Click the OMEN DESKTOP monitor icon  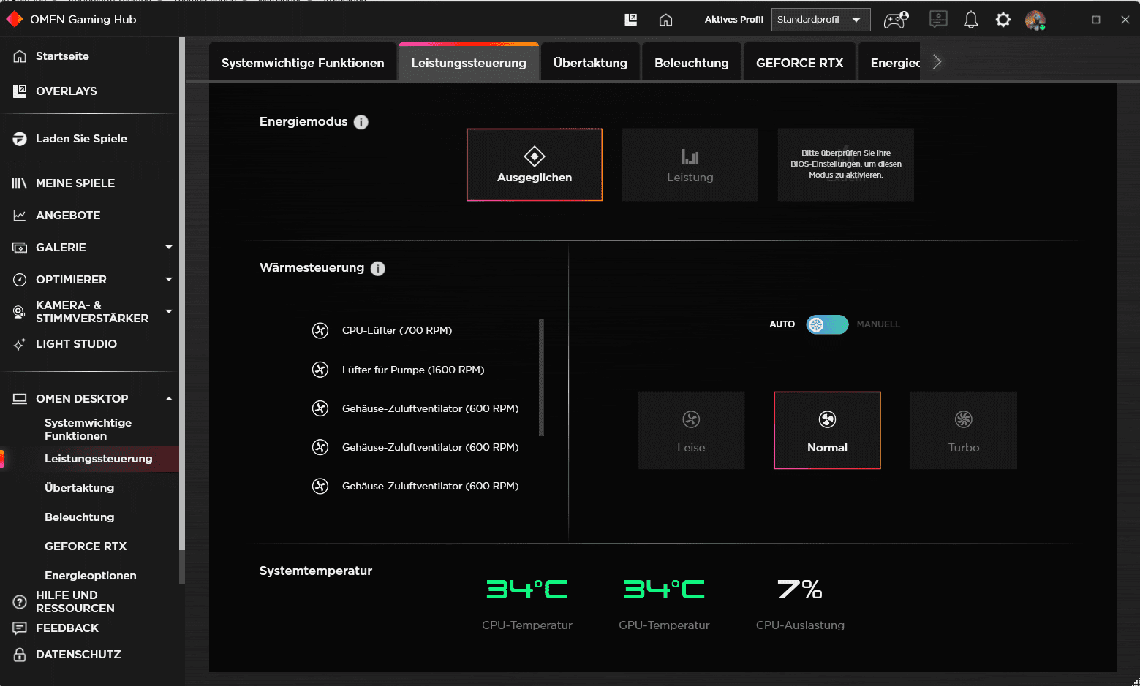(20, 399)
